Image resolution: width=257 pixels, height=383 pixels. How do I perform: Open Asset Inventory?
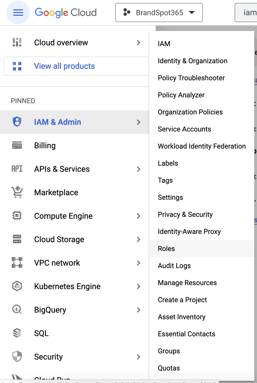202,317
